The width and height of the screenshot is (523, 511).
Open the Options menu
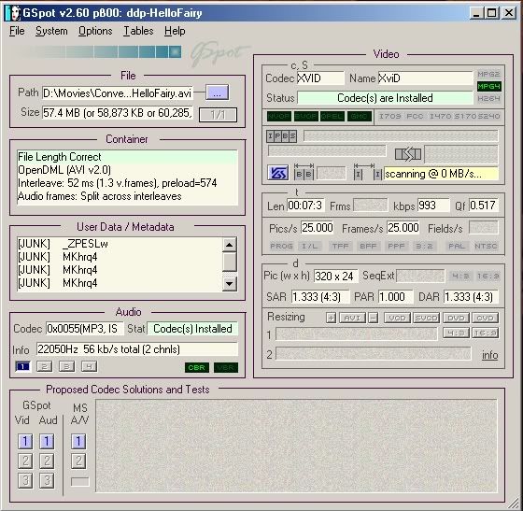click(95, 31)
